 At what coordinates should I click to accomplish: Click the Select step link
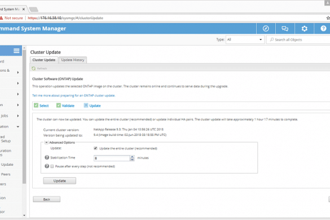tap(44, 105)
